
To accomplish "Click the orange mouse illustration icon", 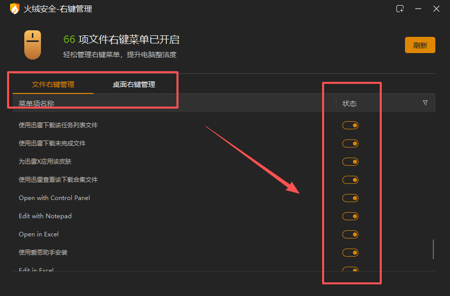I will point(32,45).
